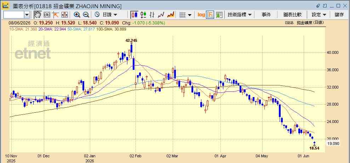Open the 技術指標 menu

click(239, 15)
